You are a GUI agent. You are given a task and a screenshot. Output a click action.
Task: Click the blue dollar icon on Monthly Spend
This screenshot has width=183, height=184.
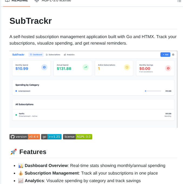pos(44,67)
